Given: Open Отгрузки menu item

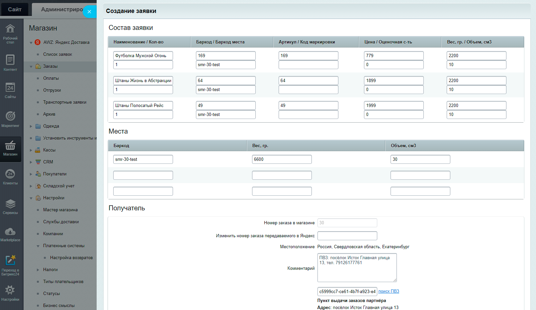Looking at the screenshot, I should pyautogui.click(x=52, y=90).
